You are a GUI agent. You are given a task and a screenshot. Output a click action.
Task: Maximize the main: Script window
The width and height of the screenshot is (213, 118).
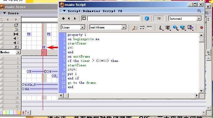pos(195,5)
